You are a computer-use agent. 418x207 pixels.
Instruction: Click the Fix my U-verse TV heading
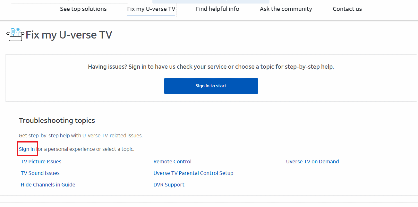click(x=69, y=35)
